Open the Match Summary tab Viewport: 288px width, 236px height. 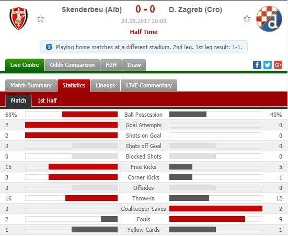(31, 85)
